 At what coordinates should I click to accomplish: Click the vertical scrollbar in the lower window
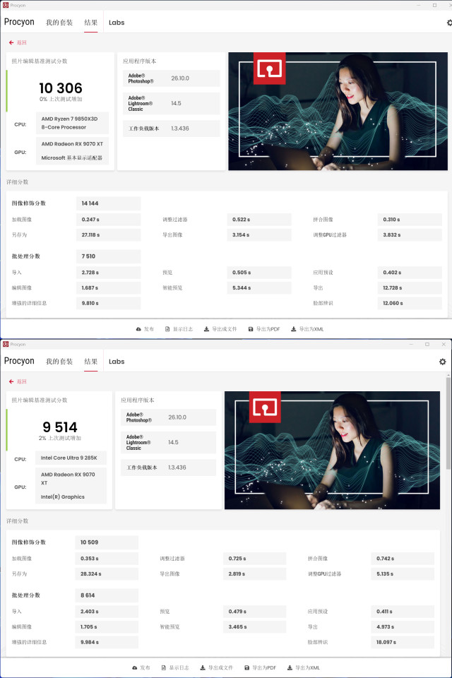click(448, 424)
